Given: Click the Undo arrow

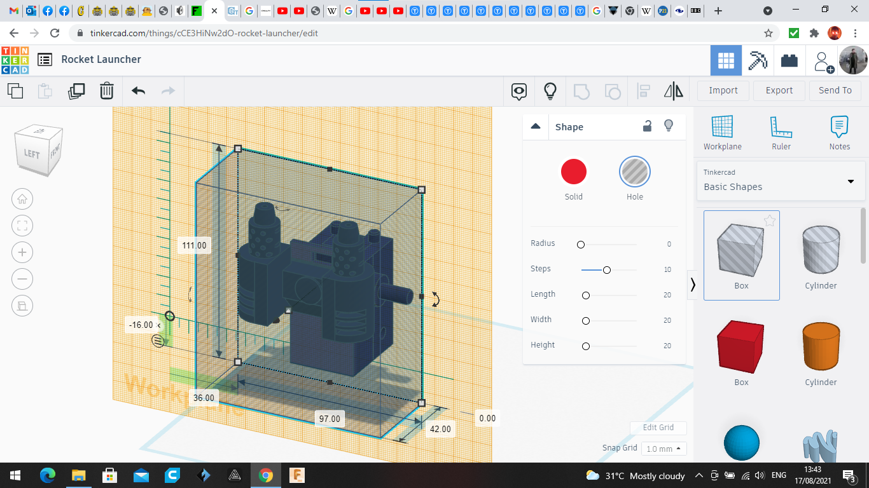Looking at the screenshot, I should [x=138, y=91].
